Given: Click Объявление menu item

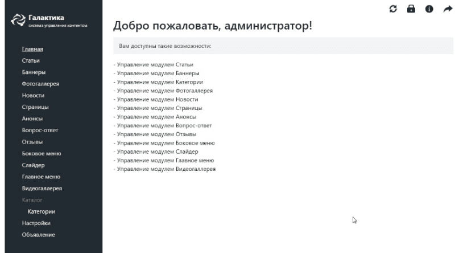Looking at the screenshot, I should coord(38,235).
